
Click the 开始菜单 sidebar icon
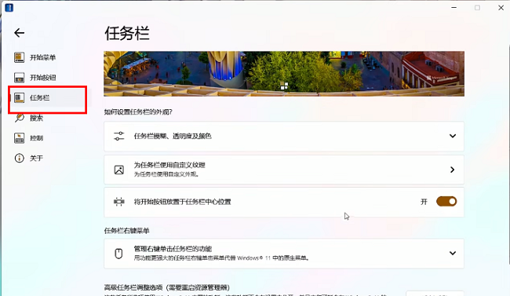[x=19, y=57]
